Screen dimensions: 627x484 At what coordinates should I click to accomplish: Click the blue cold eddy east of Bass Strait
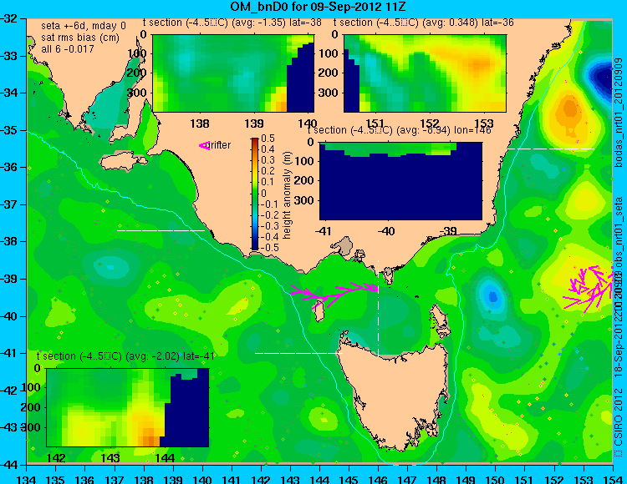[x=492, y=296]
